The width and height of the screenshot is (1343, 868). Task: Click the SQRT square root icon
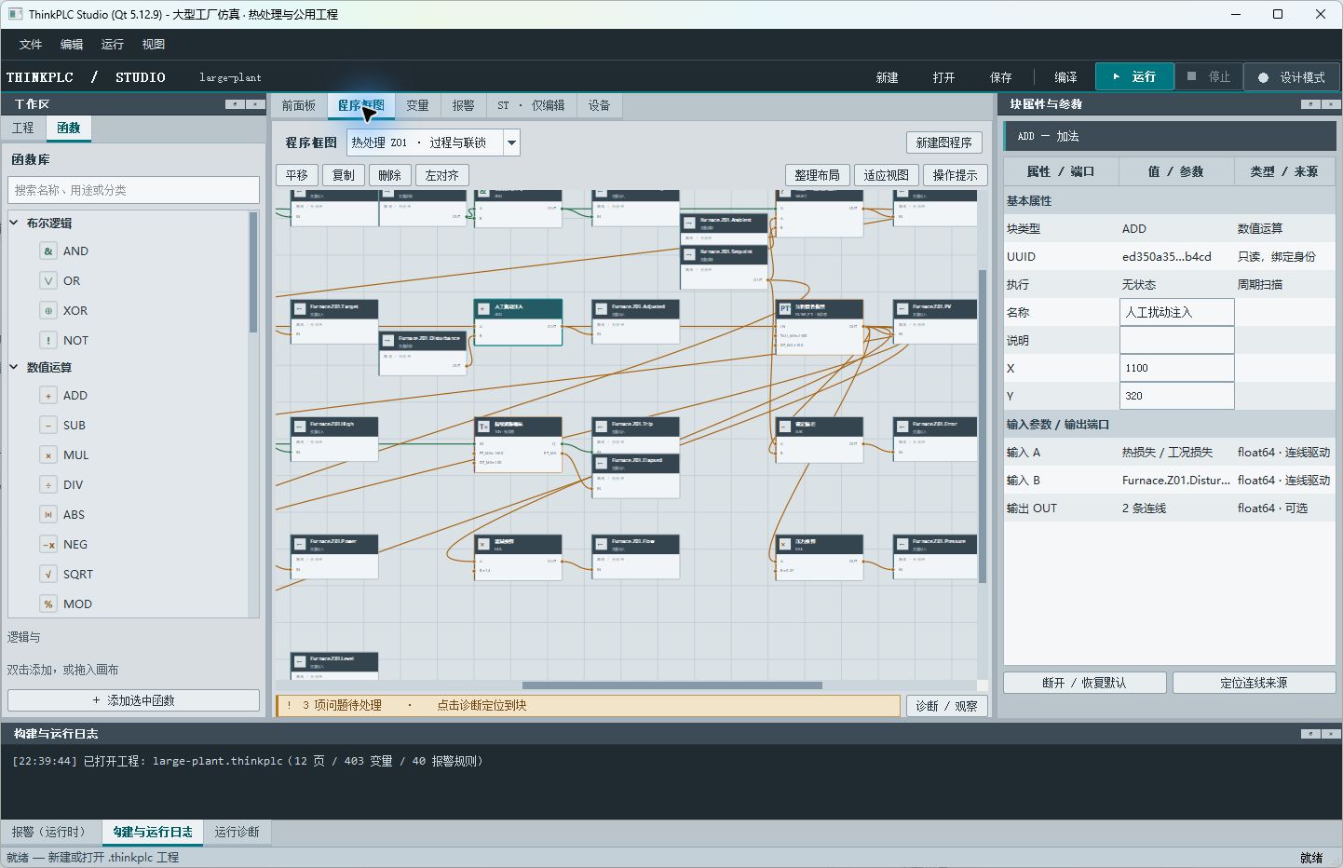click(48, 575)
